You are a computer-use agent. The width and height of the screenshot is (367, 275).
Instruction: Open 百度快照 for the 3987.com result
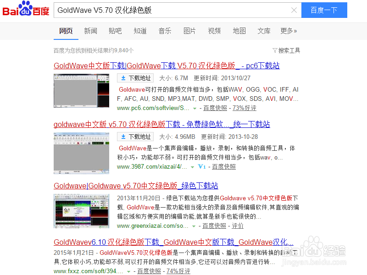pyautogui.click(x=224, y=167)
